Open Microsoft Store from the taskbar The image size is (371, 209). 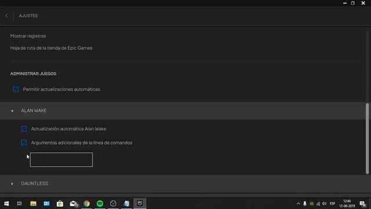60,204
